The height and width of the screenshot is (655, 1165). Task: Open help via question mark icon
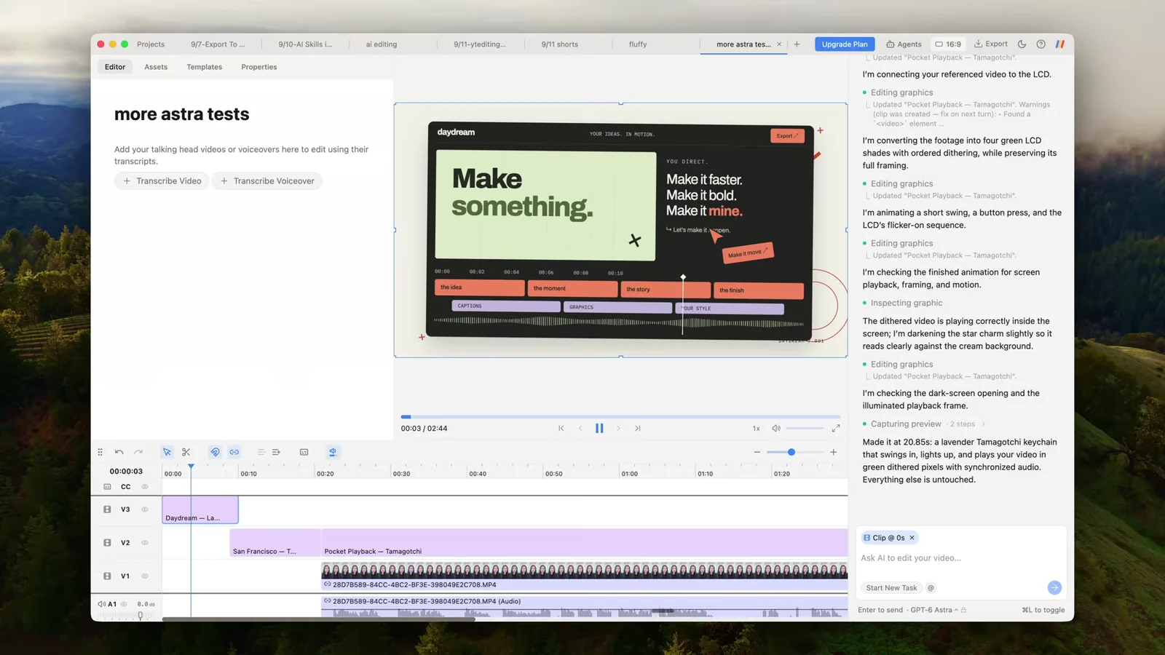(x=1041, y=44)
